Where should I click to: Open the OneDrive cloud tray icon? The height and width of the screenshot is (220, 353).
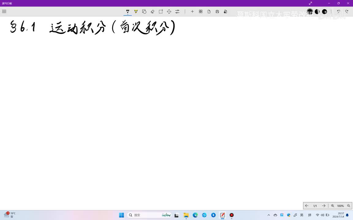click(275, 215)
